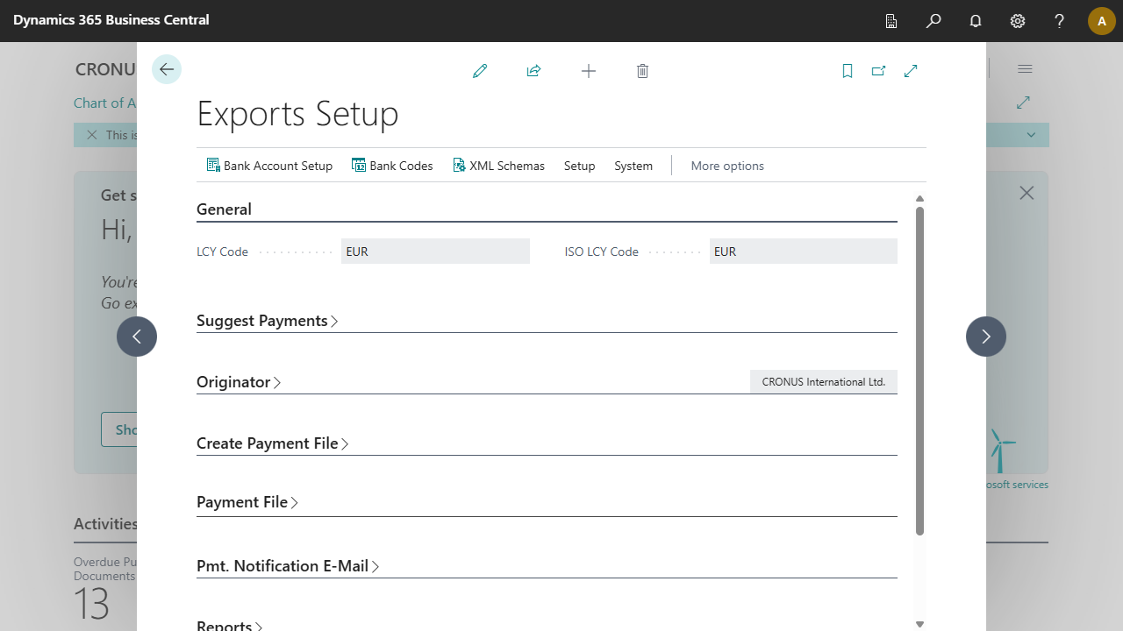This screenshot has height=631, width=1123.
Task: Click the CRONUS International Ltd. originator value
Action: click(x=824, y=382)
